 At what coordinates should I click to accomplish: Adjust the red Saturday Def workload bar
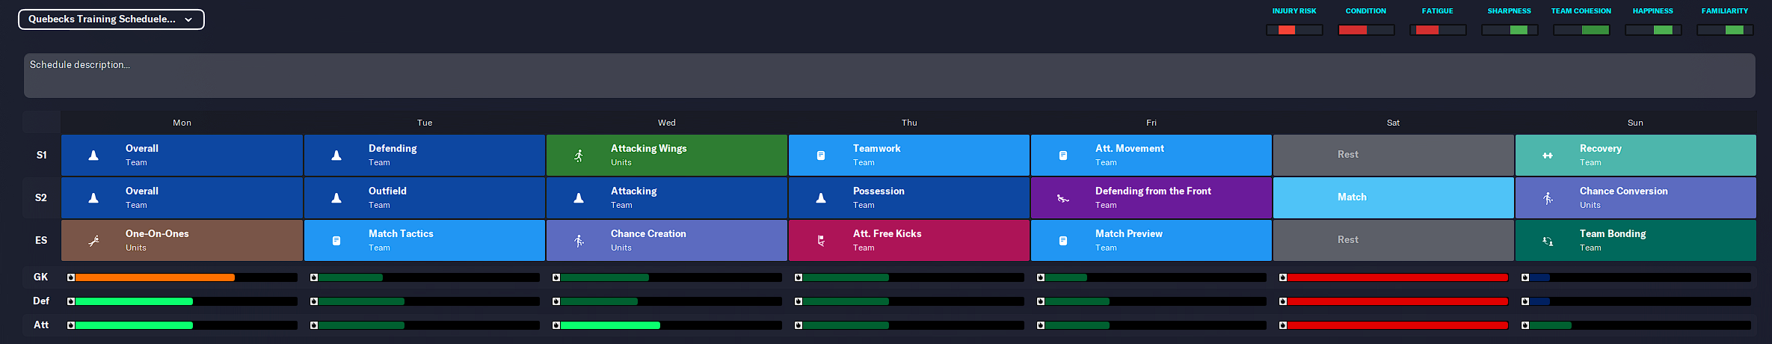click(1397, 301)
